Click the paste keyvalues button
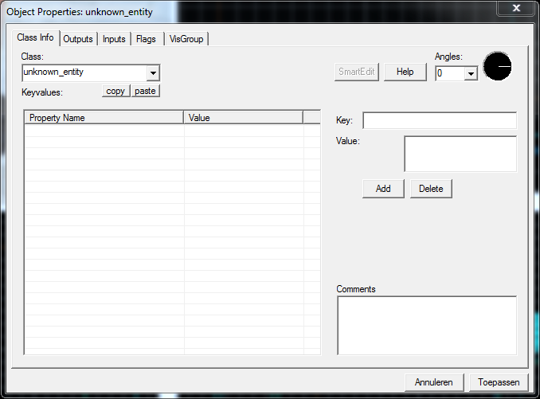Screen dimensions: 540x399 (145, 92)
